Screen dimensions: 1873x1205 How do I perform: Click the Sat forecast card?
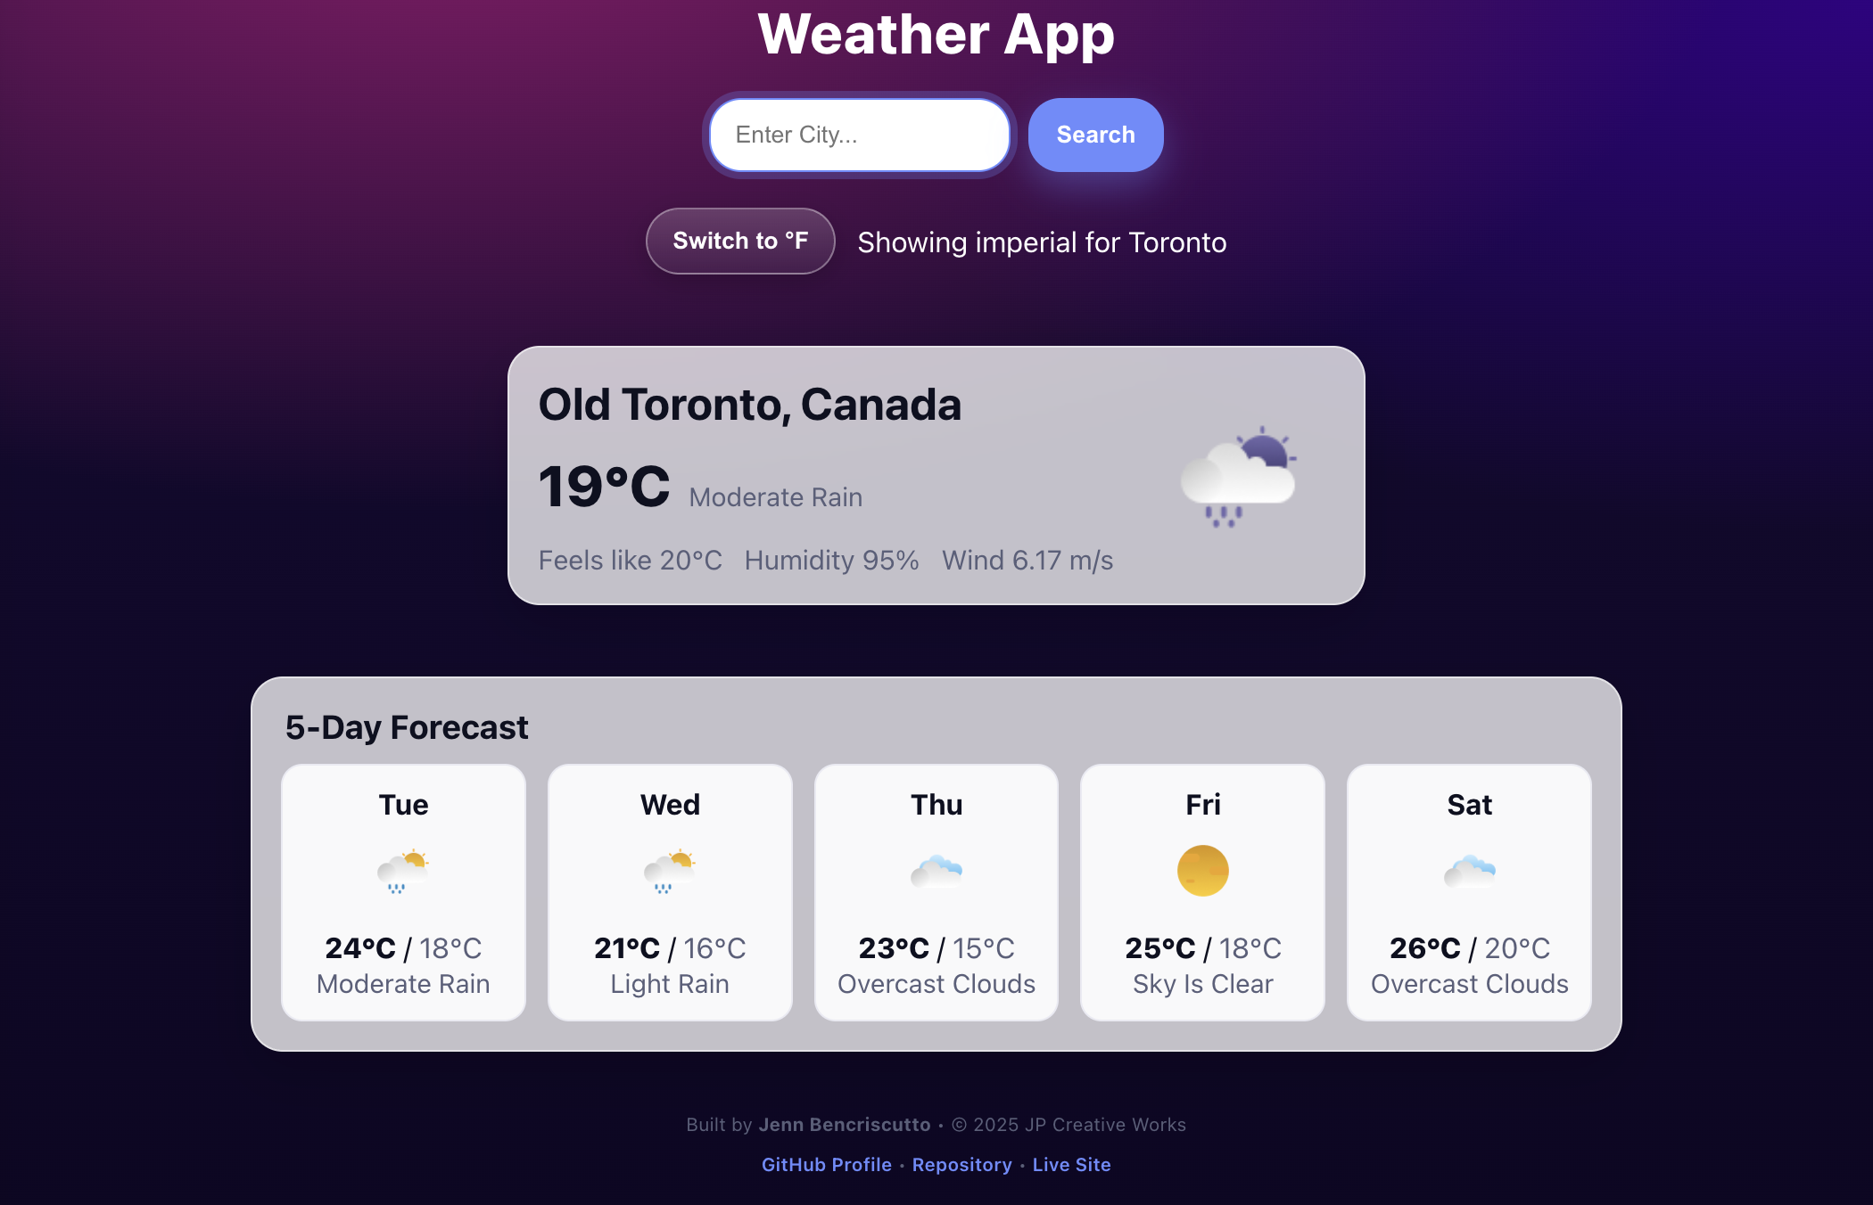pos(1468,892)
